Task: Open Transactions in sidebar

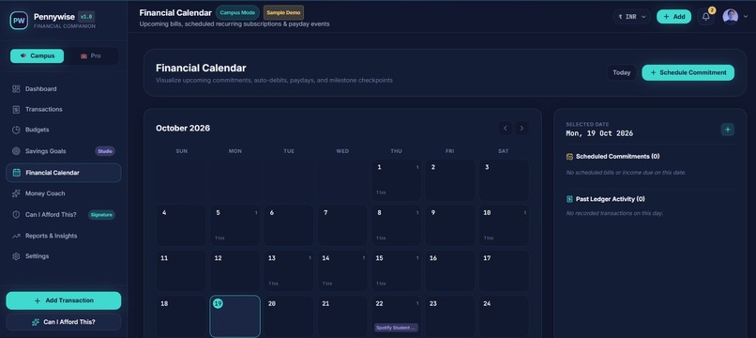Action: coord(64,110)
